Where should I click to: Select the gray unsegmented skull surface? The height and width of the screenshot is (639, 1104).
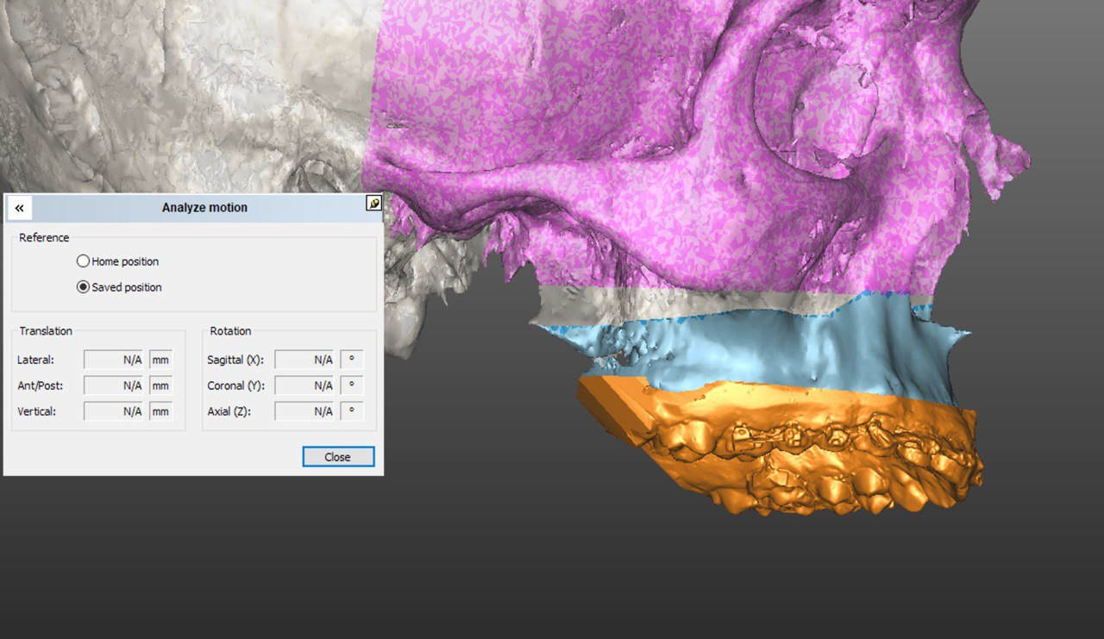pos(172,86)
